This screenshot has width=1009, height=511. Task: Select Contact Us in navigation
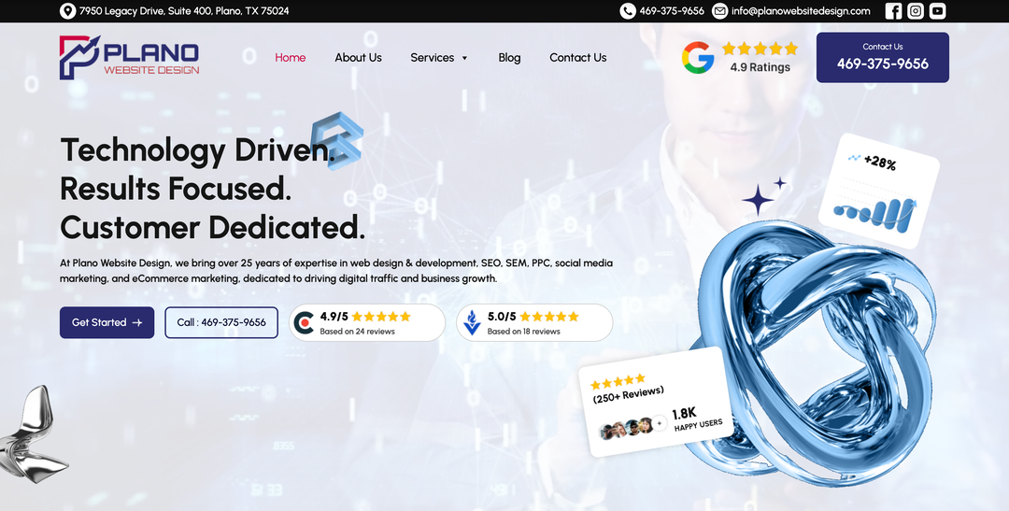point(578,57)
